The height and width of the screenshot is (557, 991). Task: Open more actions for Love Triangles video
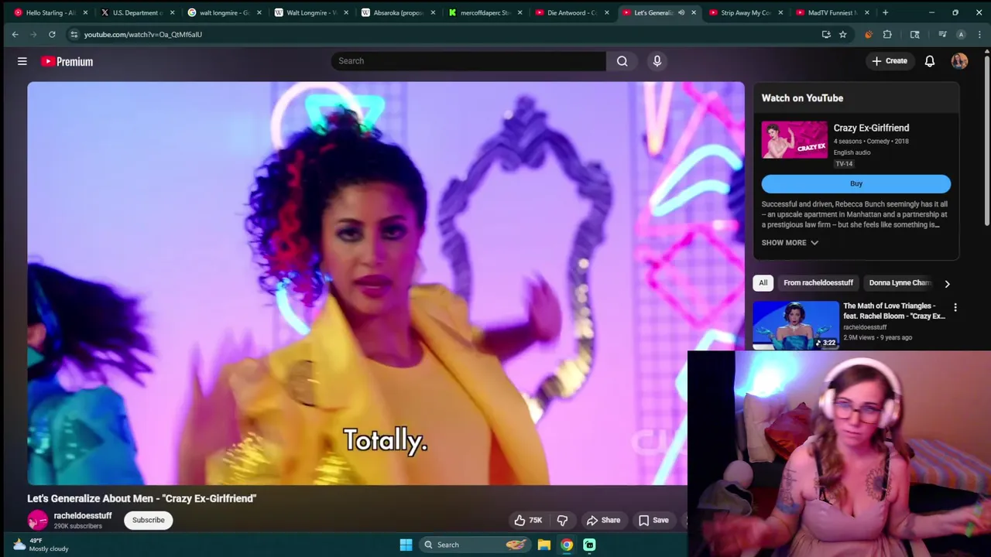(x=955, y=307)
